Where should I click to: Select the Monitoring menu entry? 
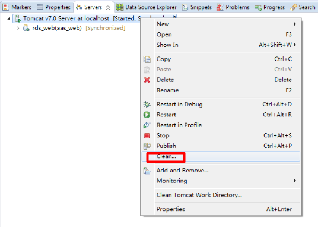(221, 181)
